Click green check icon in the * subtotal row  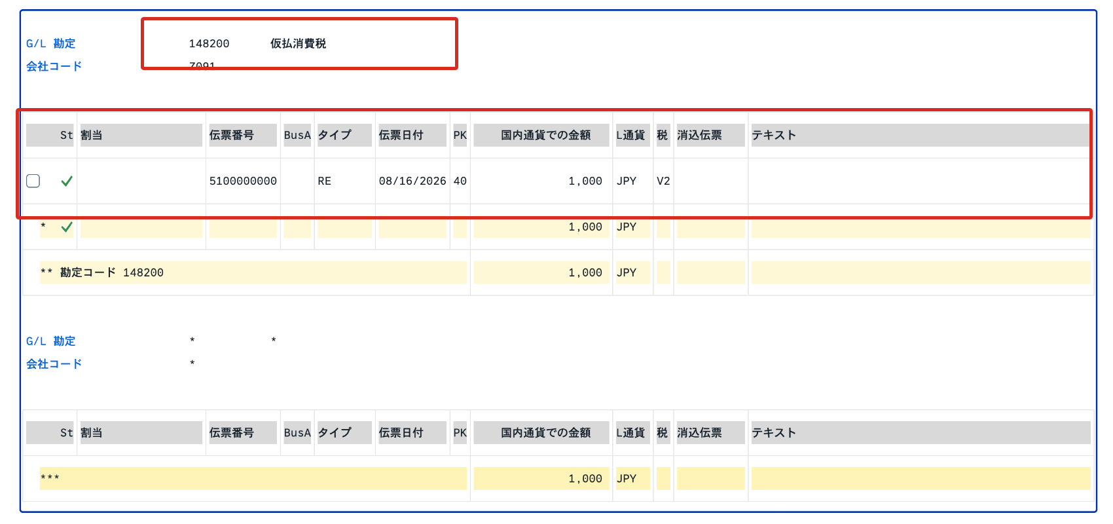(67, 227)
